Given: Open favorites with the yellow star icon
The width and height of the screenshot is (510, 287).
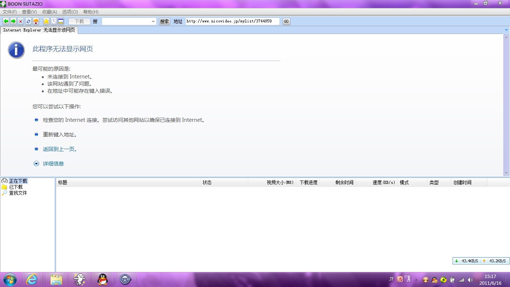Looking at the screenshot, I should click(x=46, y=21).
